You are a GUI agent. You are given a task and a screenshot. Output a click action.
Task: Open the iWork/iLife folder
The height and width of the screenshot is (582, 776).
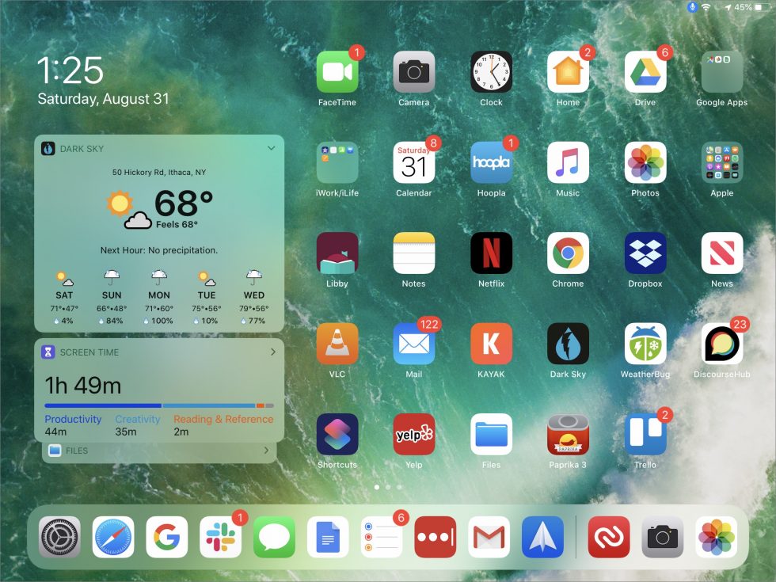337,162
